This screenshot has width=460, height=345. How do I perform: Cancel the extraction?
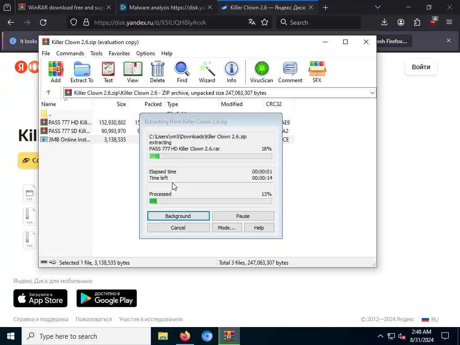point(178,228)
